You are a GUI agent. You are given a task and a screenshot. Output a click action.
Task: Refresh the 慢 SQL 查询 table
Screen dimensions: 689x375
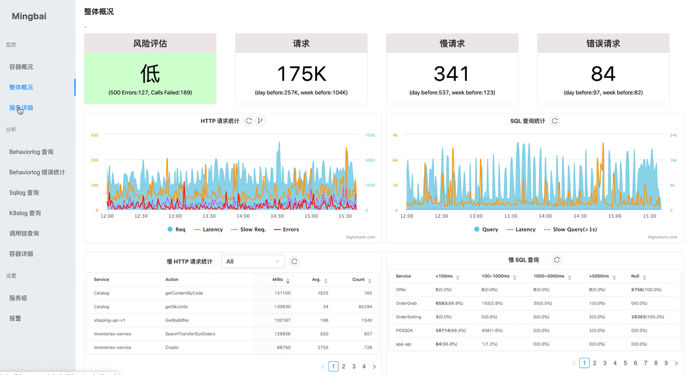pyautogui.click(x=556, y=260)
